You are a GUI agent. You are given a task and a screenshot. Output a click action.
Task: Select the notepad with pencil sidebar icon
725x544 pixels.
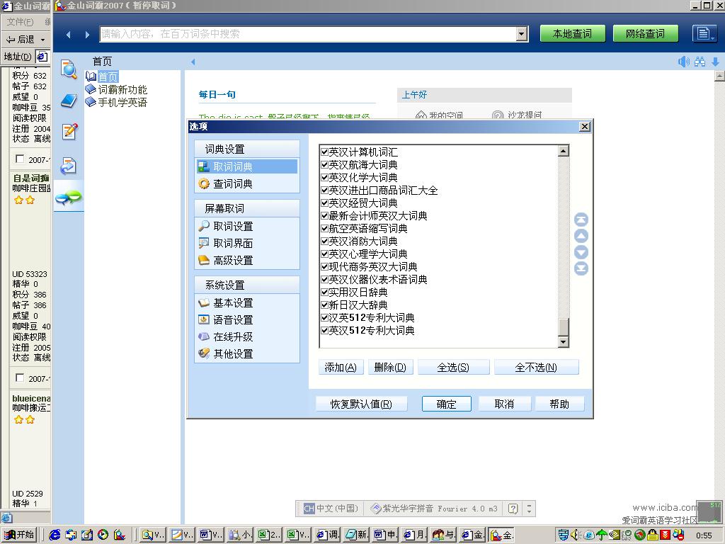[69, 132]
